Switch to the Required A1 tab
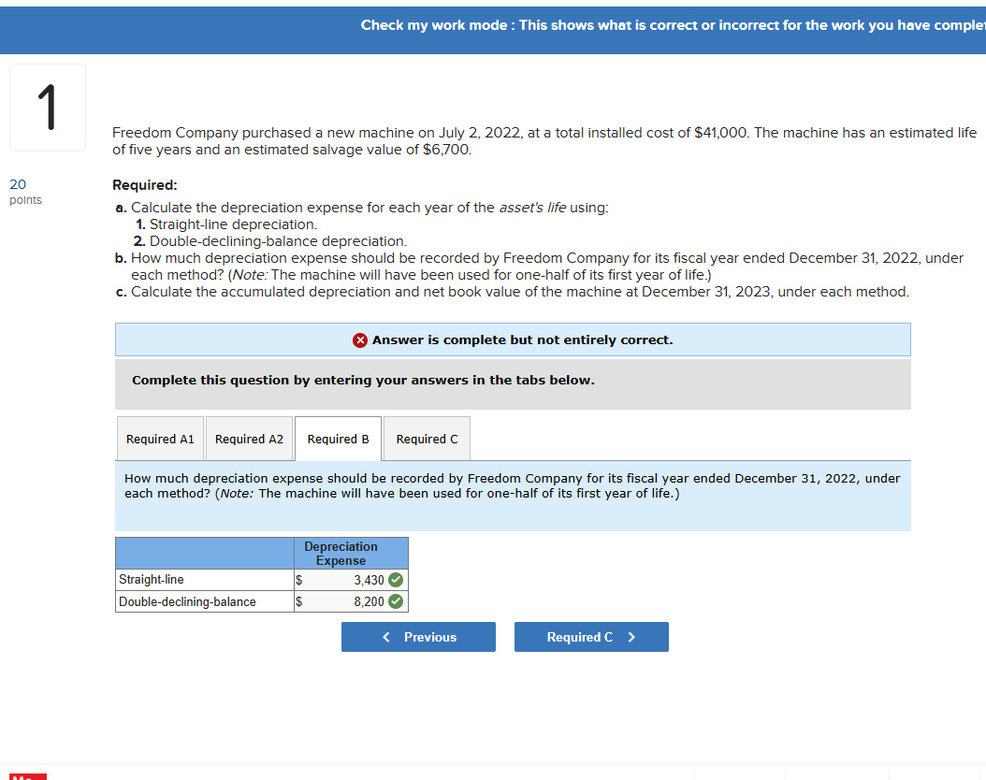The height and width of the screenshot is (780, 986). (159, 438)
